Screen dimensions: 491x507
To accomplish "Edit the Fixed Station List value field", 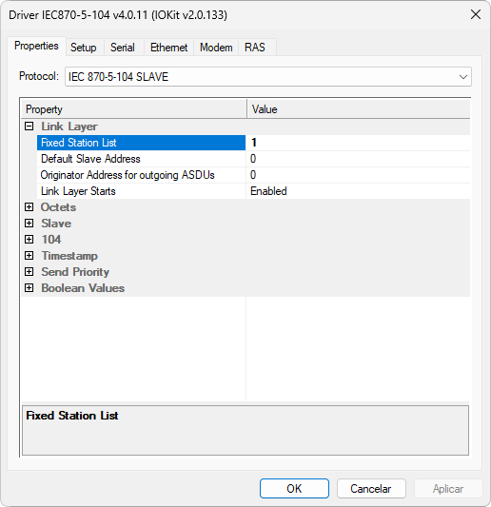I will tap(358, 143).
